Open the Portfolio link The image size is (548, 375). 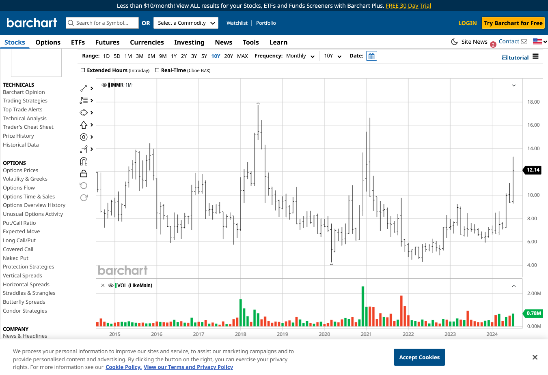[x=266, y=23]
